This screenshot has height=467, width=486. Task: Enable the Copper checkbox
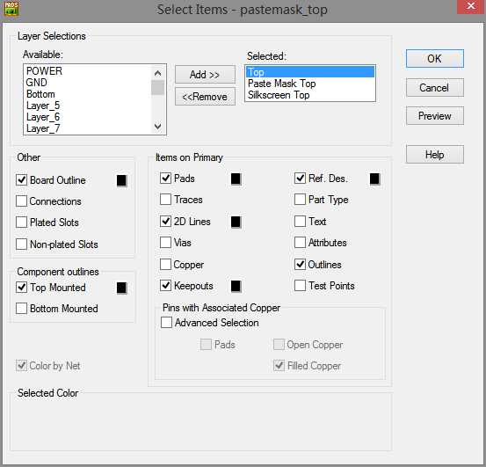coord(165,264)
